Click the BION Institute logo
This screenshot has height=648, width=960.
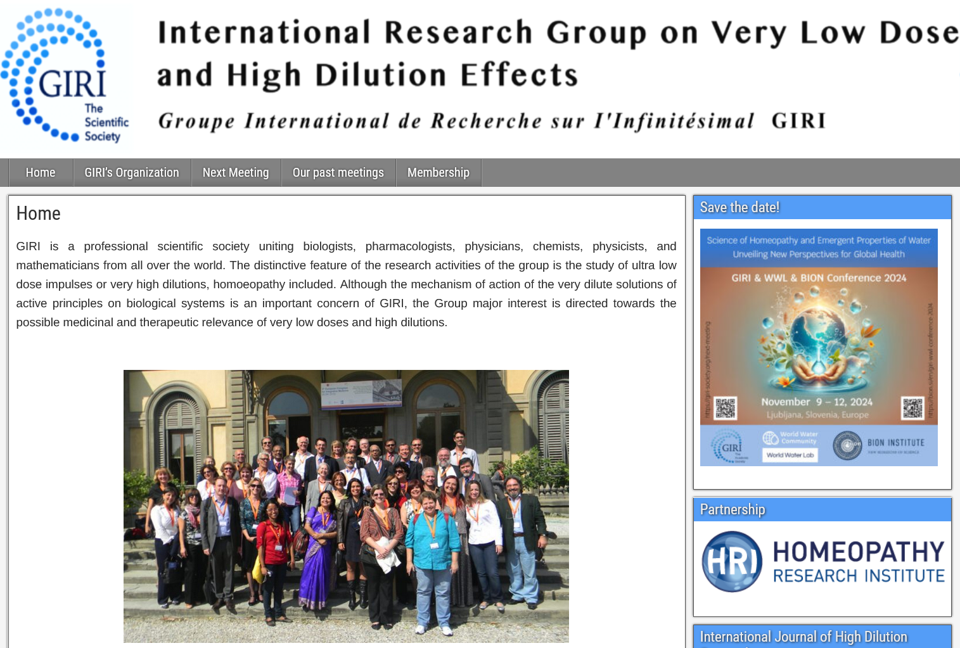[x=878, y=445]
